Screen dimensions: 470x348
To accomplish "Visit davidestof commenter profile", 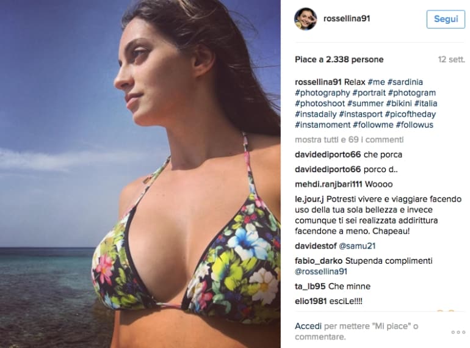I will pyautogui.click(x=316, y=246).
